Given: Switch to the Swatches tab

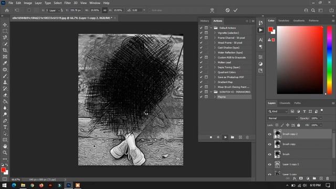Looking at the screenshot, I should 283,20.
